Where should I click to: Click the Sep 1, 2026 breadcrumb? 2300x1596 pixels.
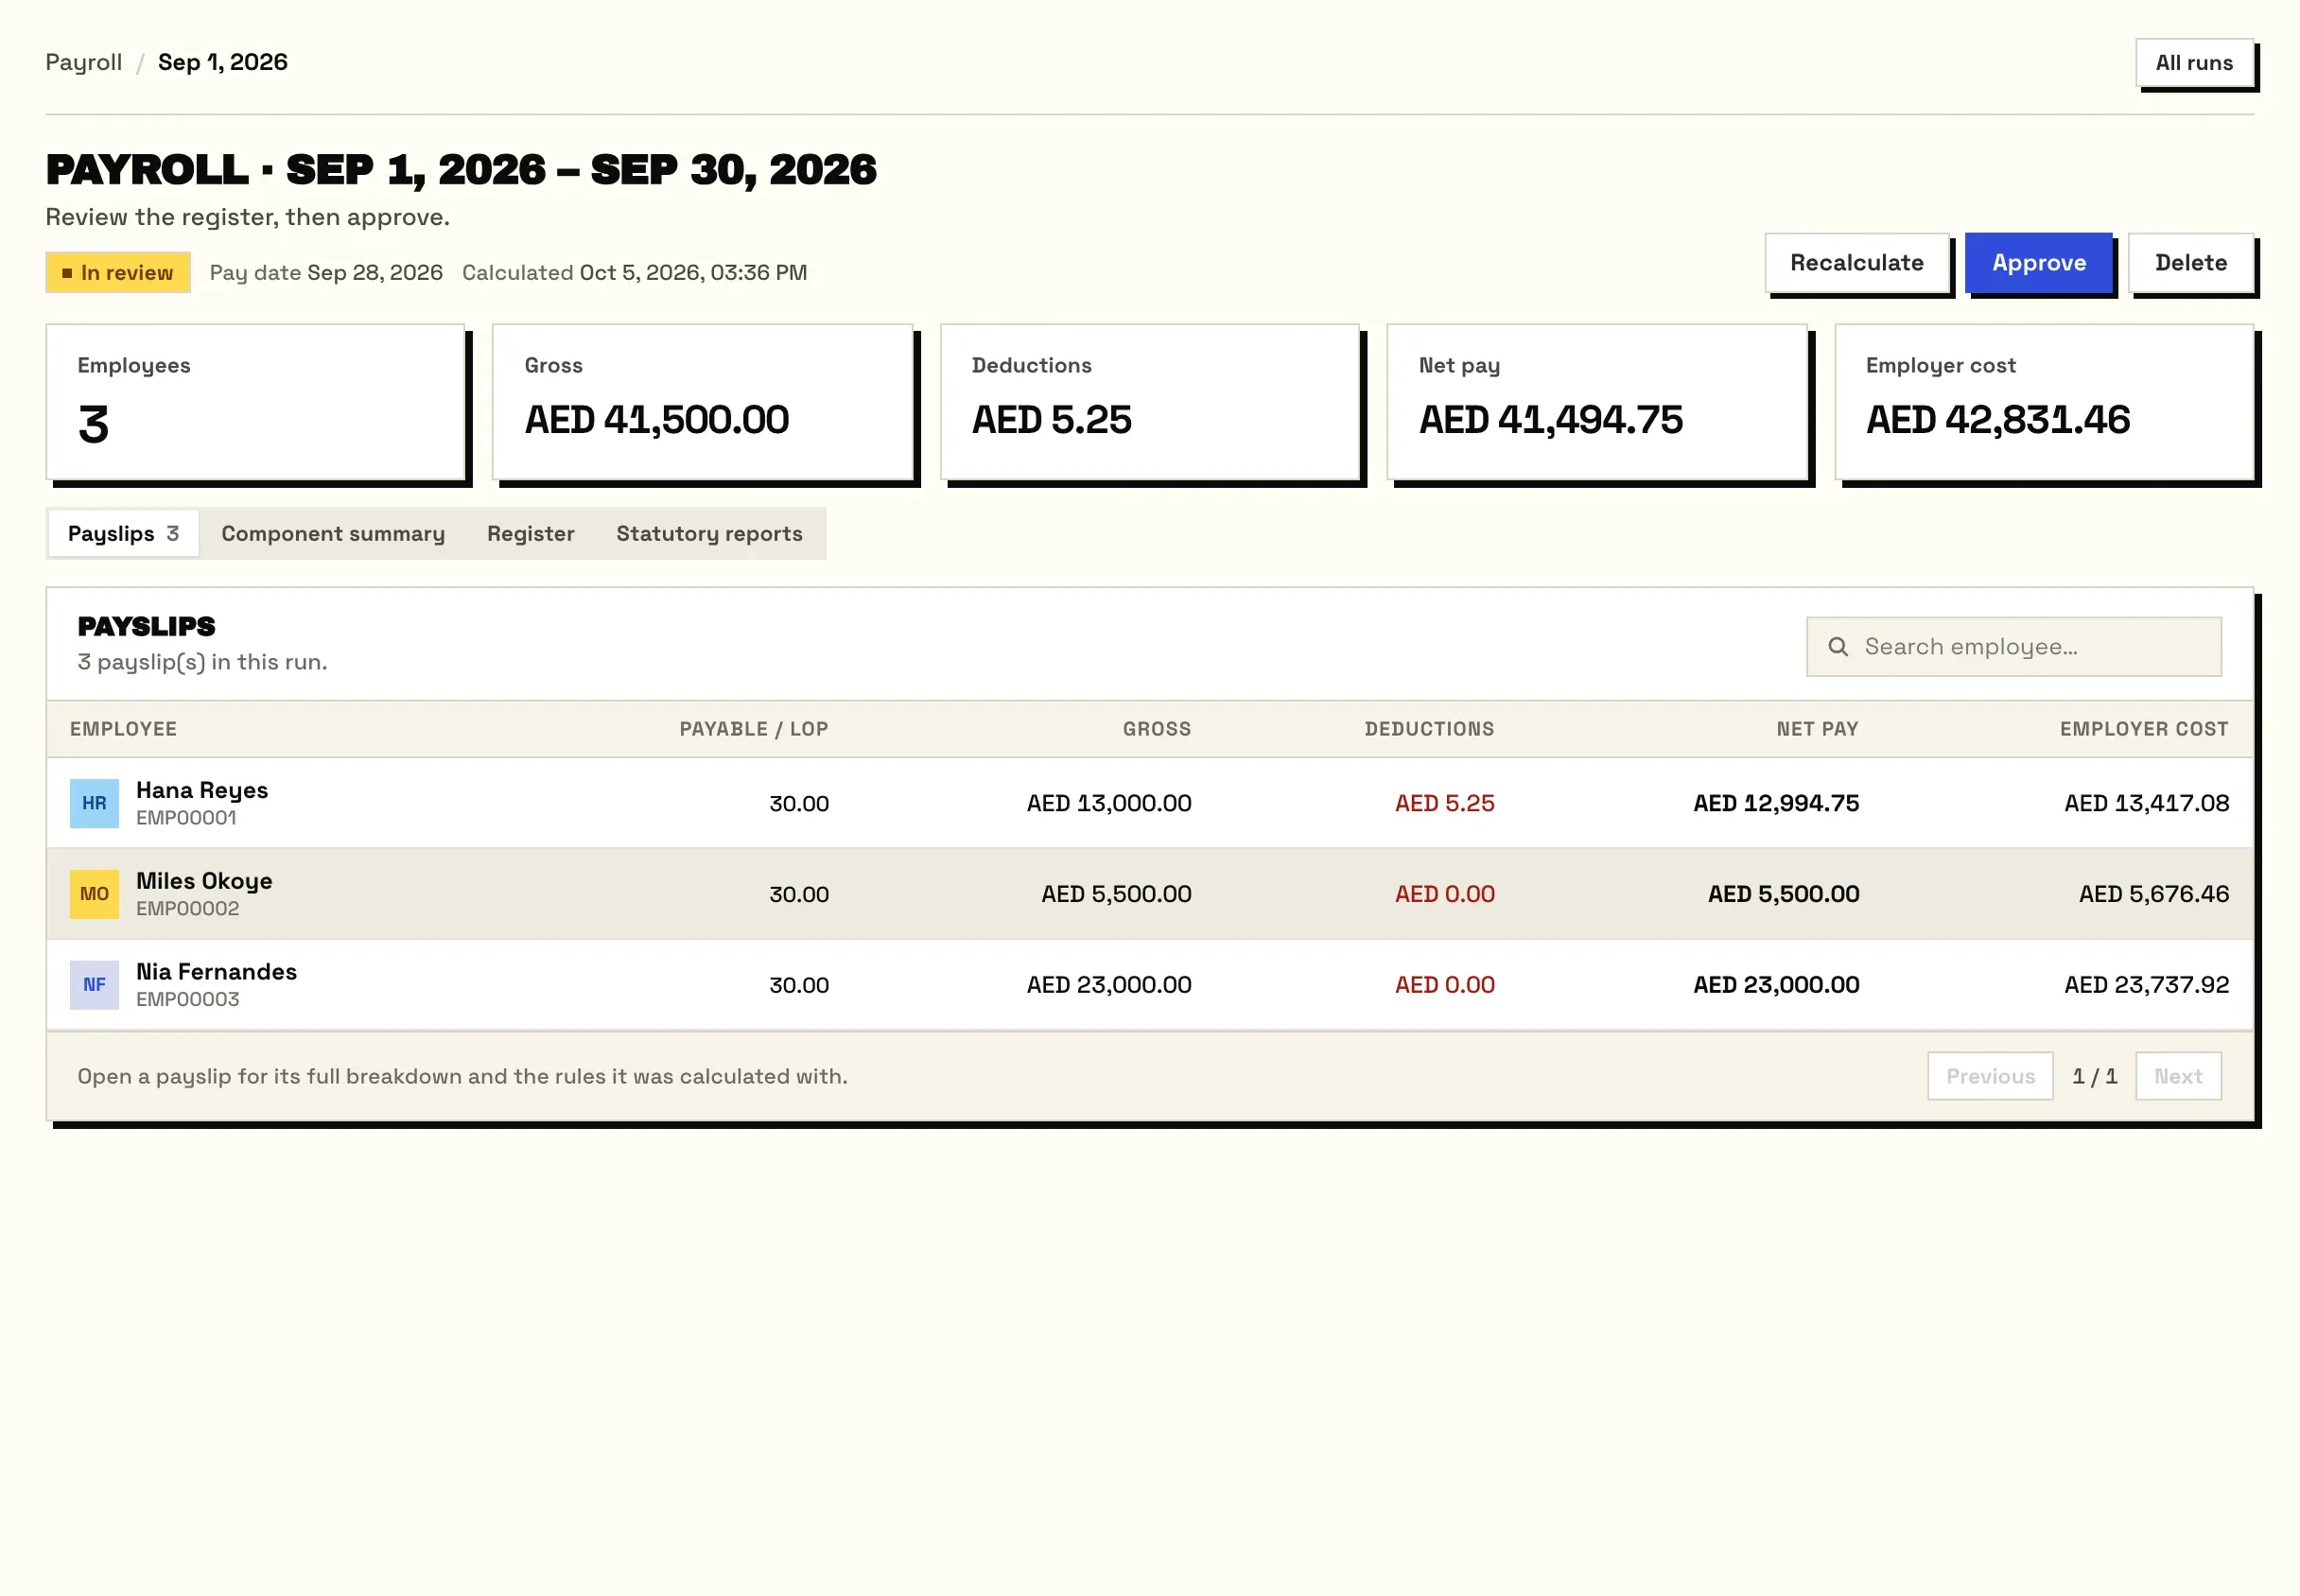click(x=223, y=62)
